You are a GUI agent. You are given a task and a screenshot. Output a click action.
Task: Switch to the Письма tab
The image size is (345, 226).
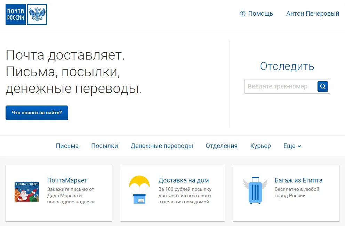click(67, 146)
